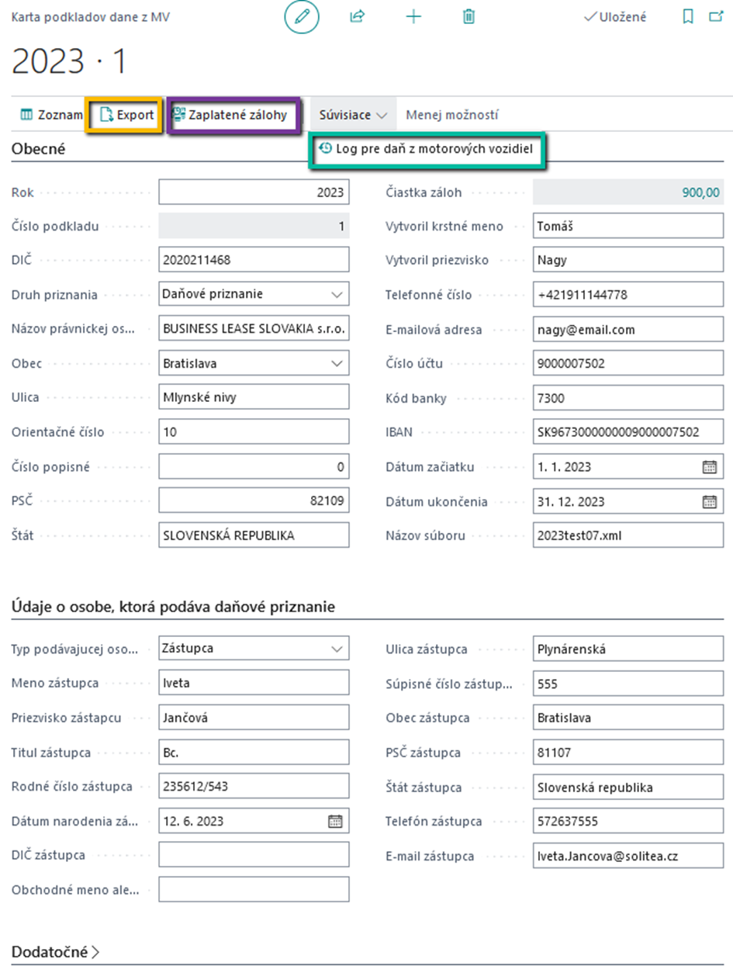Click the plus icon to create new record
This screenshot has width=733, height=973.
click(413, 17)
